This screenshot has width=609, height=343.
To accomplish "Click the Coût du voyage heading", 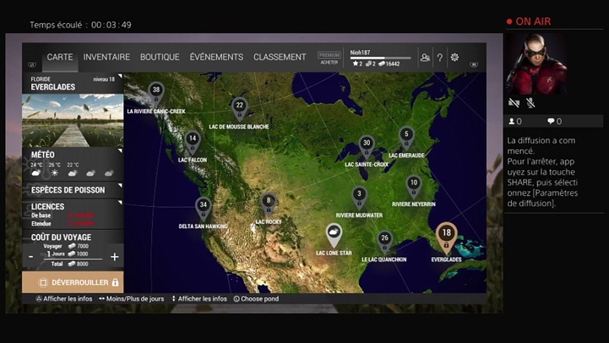I will [61, 237].
